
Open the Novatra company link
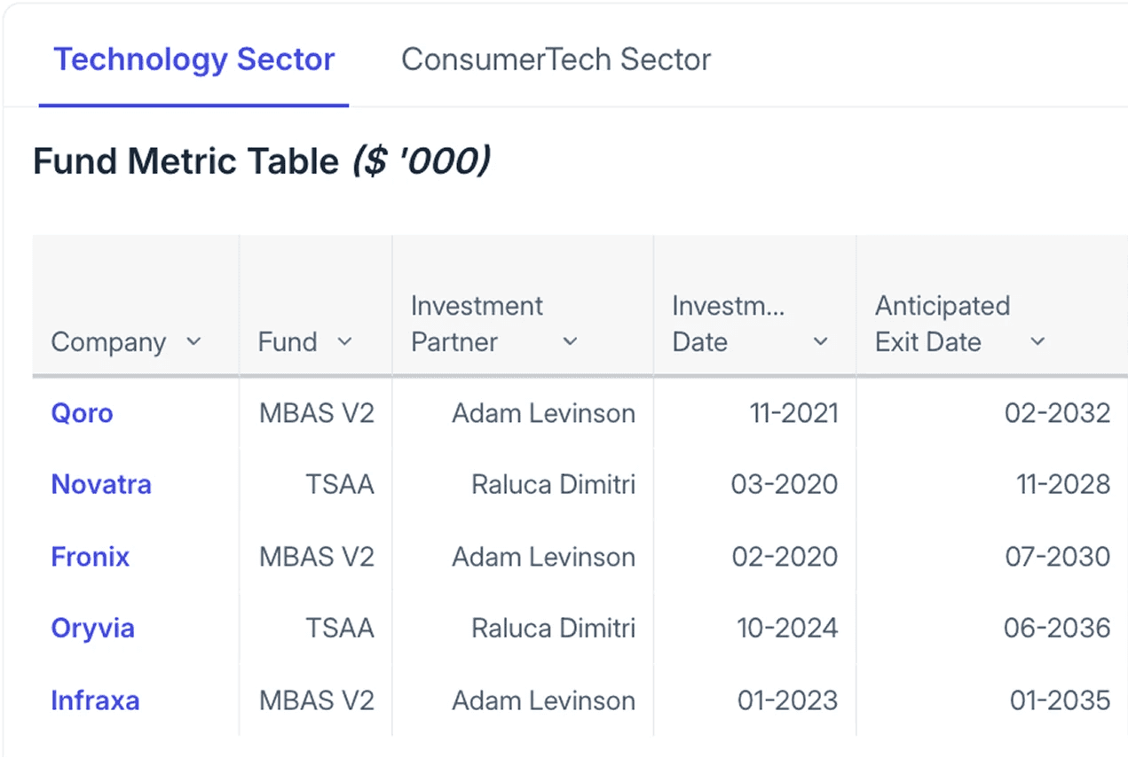[x=101, y=485]
